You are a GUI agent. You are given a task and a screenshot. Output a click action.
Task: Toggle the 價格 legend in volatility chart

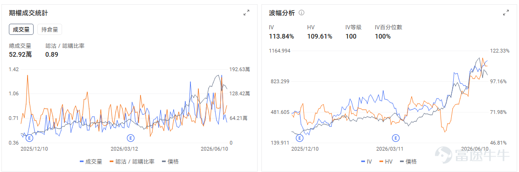click(408, 161)
